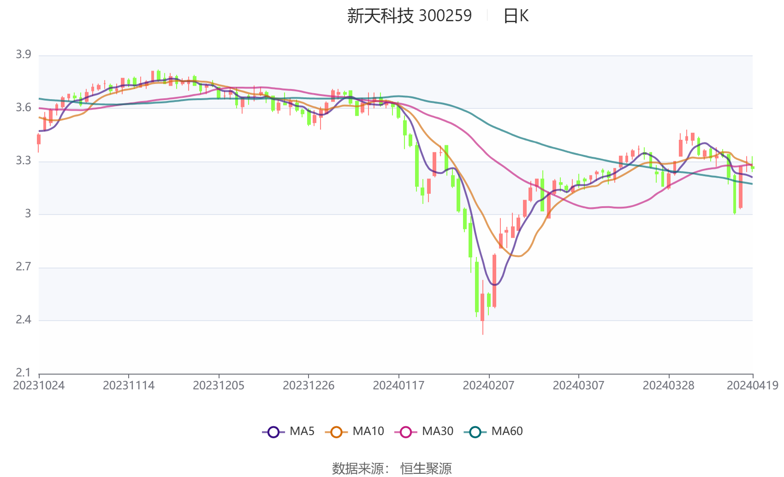Click the 20231024 date axis label
Image resolution: width=784 pixels, height=477 pixels.
(39, 386)
